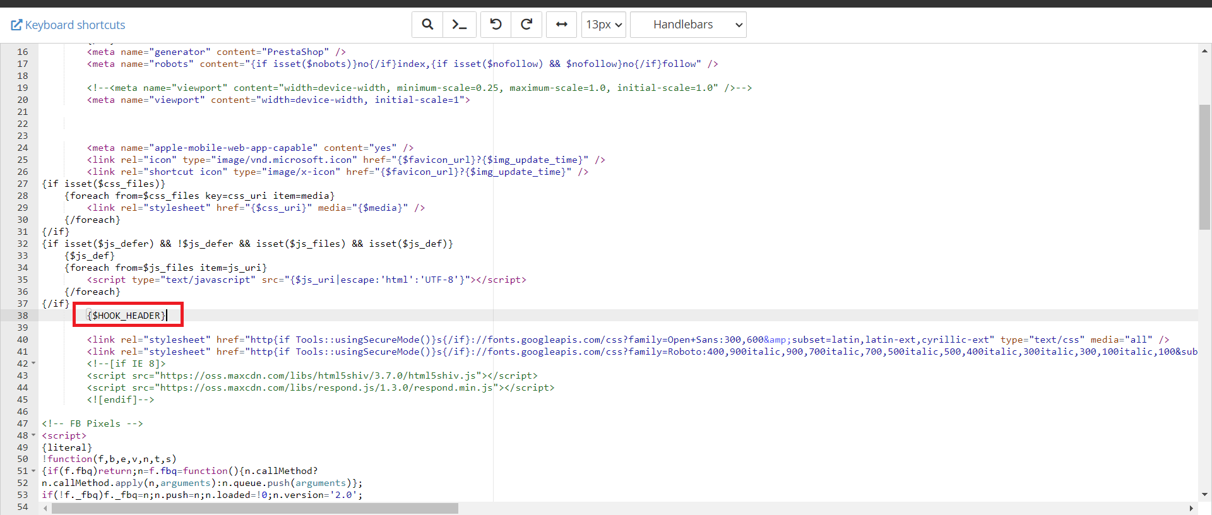1212x515 pixels.
Task: Select line number 38 in the gutter
Action: click(x=23, y=316)
